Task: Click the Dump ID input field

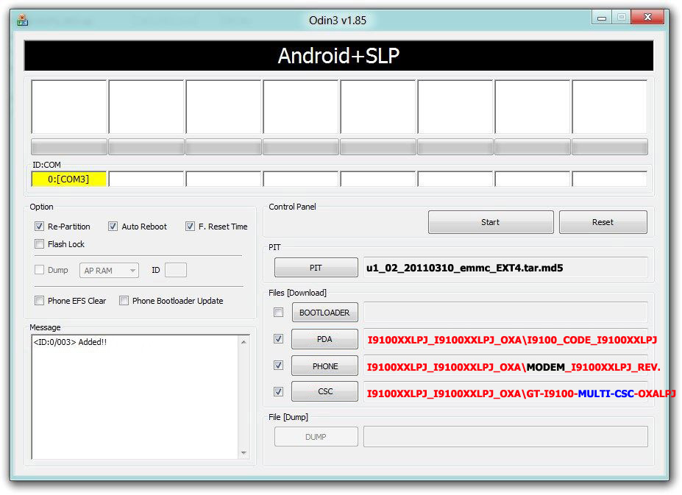Action: click(x=176, y=270)
